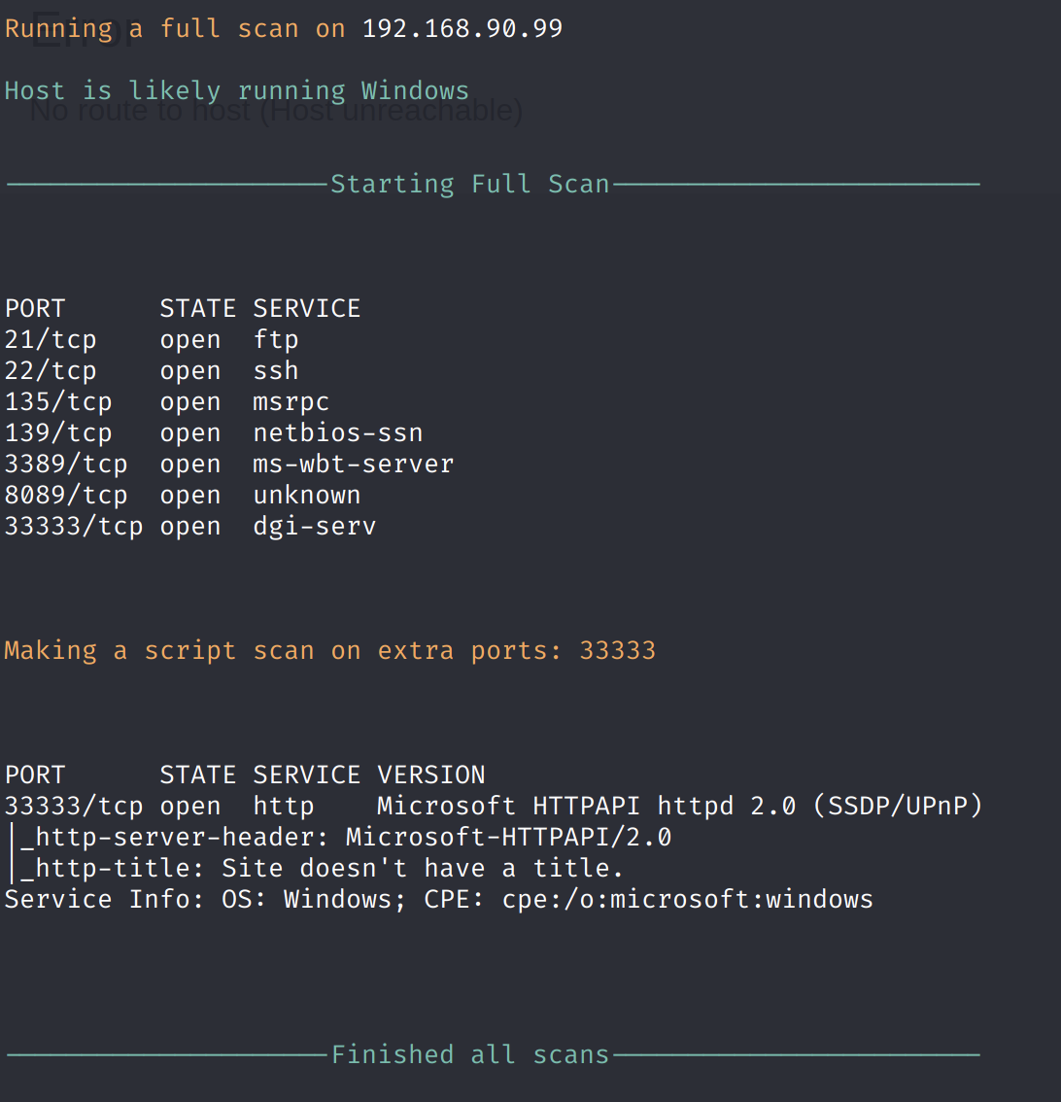Select the 3389/tcp port text
This screenshot has height=1102, width=1061.
pyautogui.click(x=66, y=465)
